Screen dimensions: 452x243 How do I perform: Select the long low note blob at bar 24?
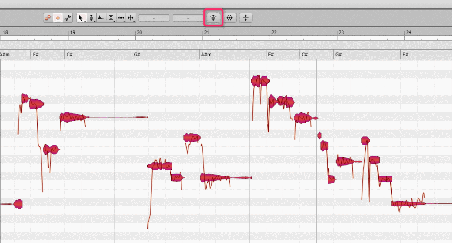click(408, 204)
